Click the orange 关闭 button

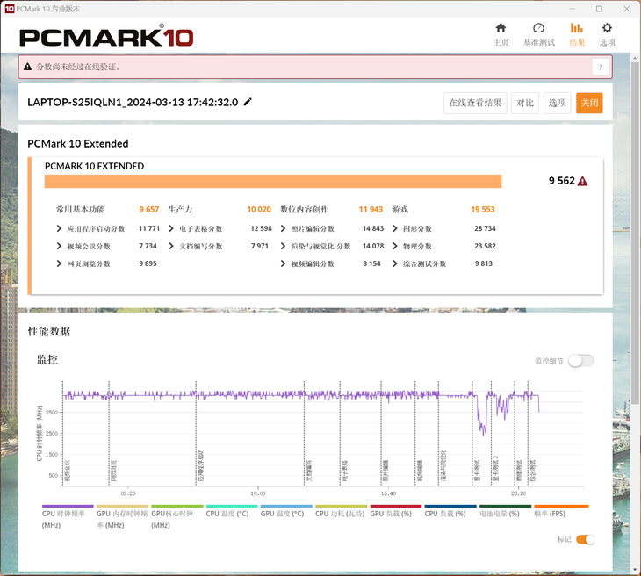[x=589, y=103]
